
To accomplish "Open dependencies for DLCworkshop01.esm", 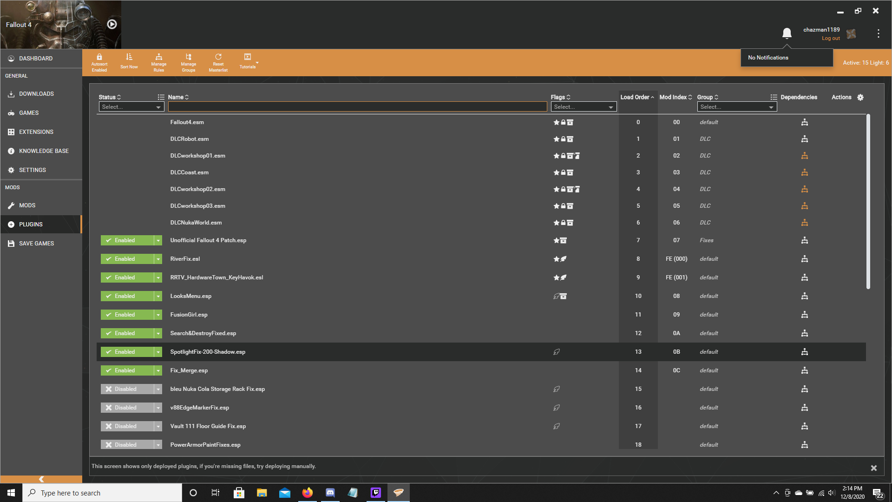I will click(805, 156).
